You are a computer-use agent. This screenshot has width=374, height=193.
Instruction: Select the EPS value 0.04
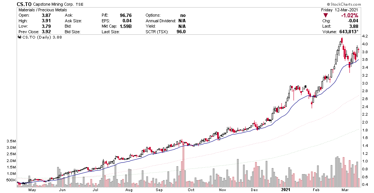tap(127, 21)
